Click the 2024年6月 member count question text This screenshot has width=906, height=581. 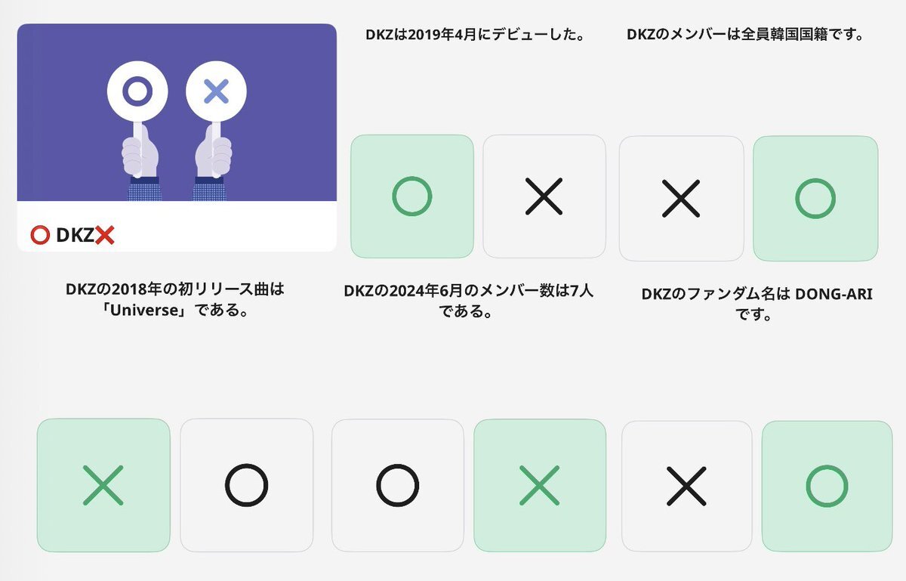(x=468, y=301)
